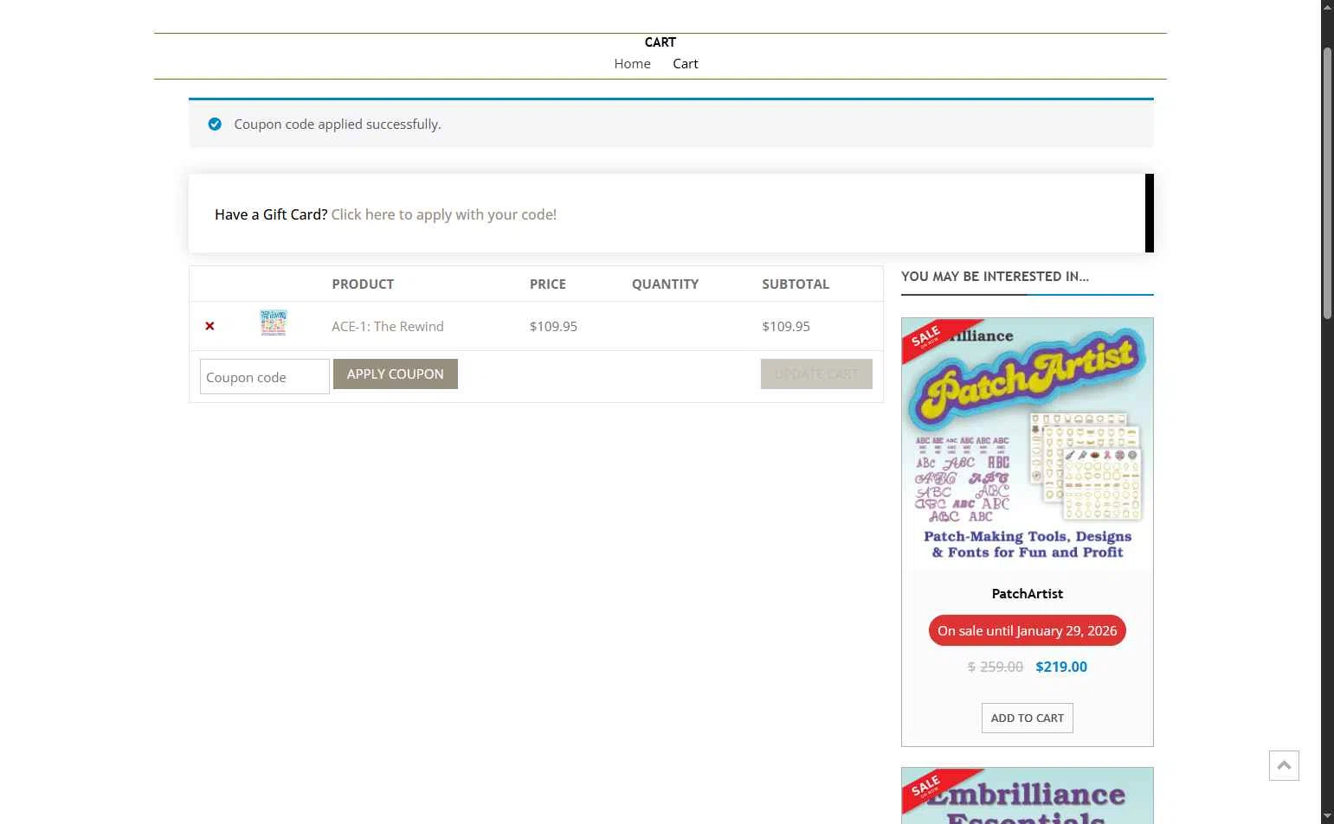Viewport: 1334px width, 824px height.
Task: Open the PatchArtist product title
Action: pyautogui.click(x=1027, y=594)
